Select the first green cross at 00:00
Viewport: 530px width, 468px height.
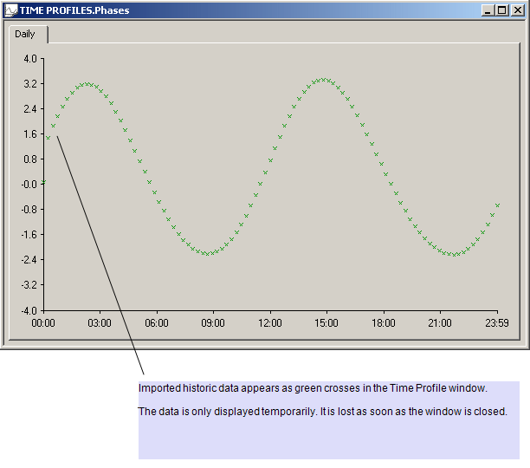(x=43, y=182)
